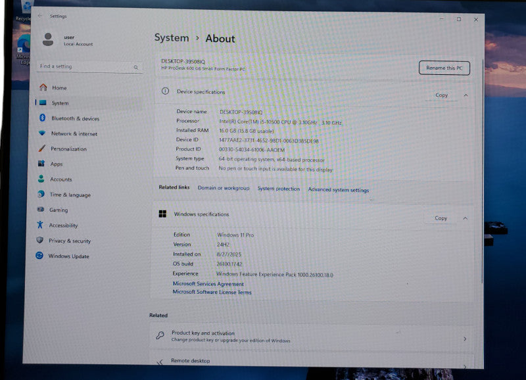The width and height of the screenshot is (526, 380).
Task: Click the Accounts person icon
Action: [41, 178]
